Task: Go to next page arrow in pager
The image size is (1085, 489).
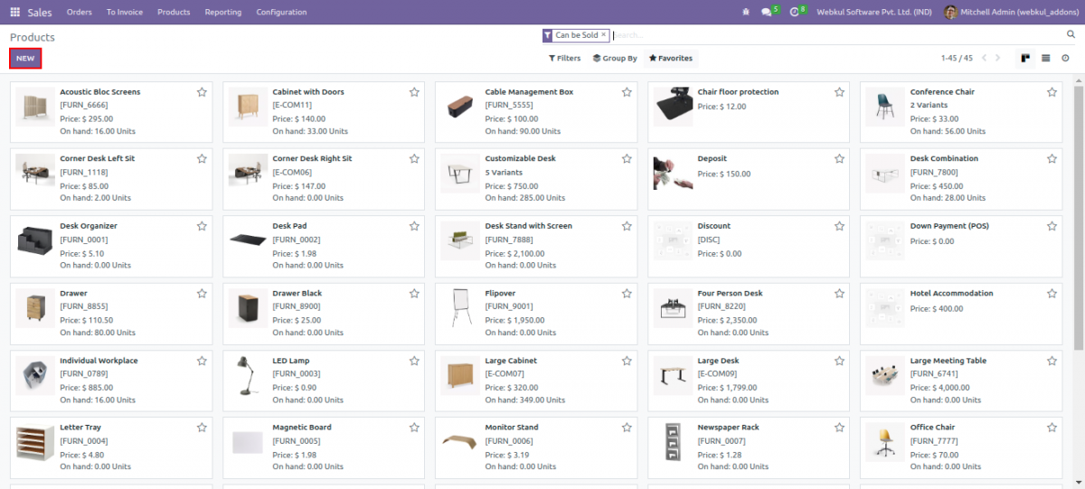Action: (x=997, y=58)
